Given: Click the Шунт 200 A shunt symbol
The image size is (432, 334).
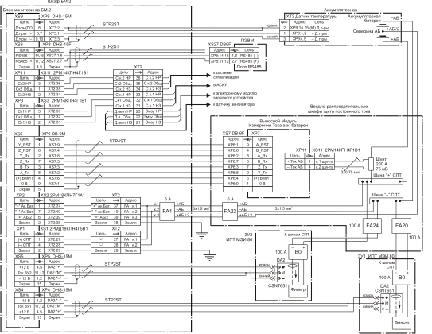Looking at the screenshot, I should tap(371, 165).
